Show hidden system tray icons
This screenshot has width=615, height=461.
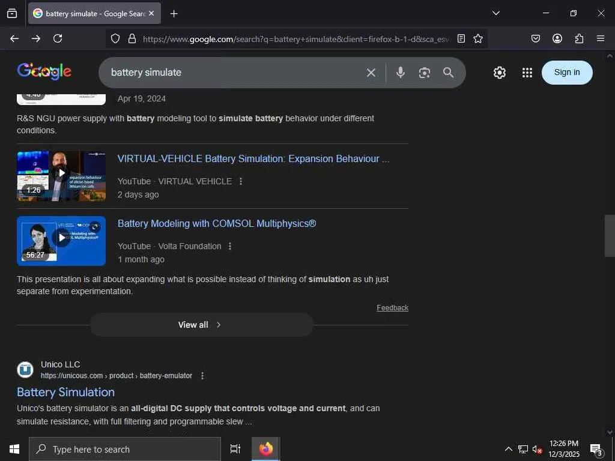[x=508, y=449]
